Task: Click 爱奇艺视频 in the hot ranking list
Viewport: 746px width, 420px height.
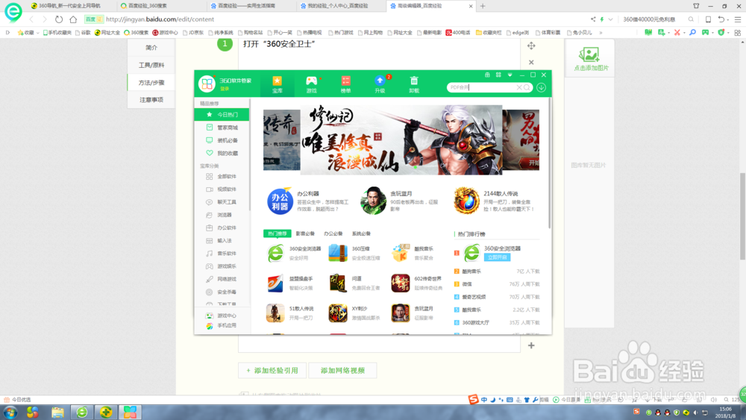Action: pyautogui.click(x=474, y=297)
